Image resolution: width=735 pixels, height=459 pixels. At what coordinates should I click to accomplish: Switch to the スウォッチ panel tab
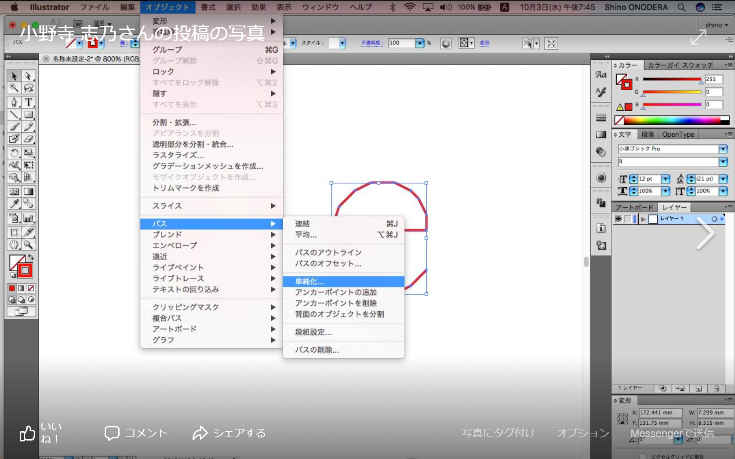pos(697,65)
